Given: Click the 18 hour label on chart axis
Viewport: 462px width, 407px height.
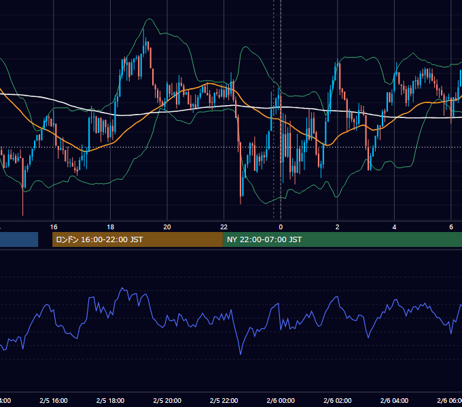Looking at the screenshot, I should [x=111, y=227].
